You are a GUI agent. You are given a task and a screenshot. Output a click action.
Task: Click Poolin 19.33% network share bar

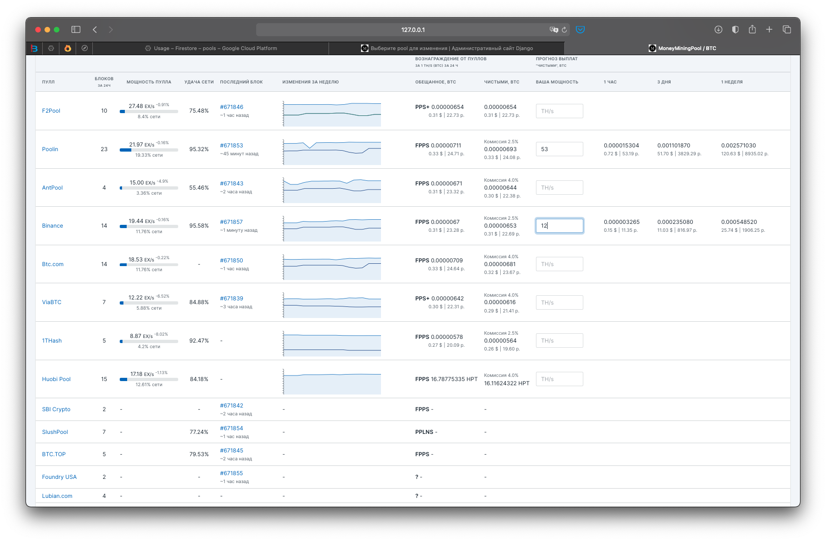click(x=149, y=150)
